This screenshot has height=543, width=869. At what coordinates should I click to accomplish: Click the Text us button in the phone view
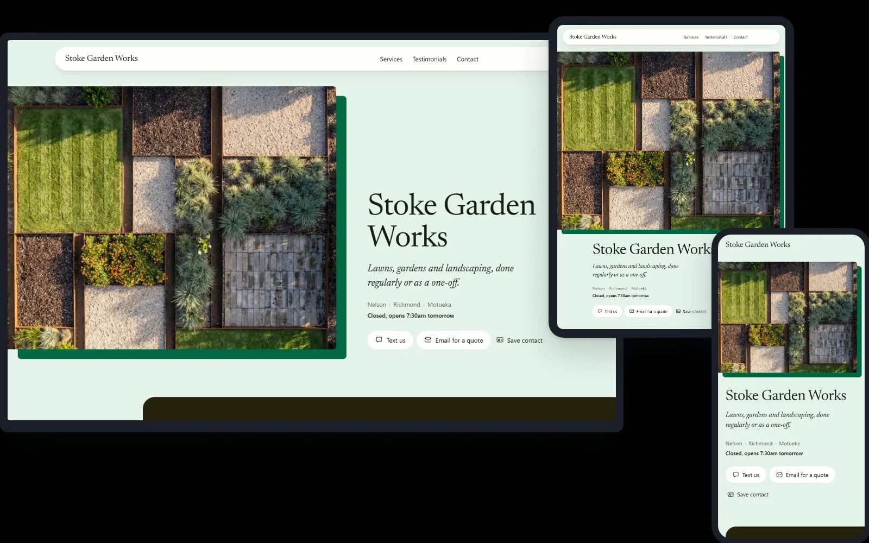tap(746, 475)
